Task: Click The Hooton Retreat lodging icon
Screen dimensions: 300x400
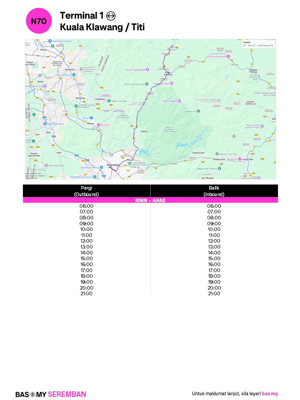Action: tap(228, 56)
